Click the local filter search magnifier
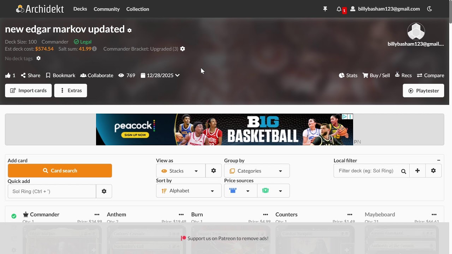 [404, 171]
